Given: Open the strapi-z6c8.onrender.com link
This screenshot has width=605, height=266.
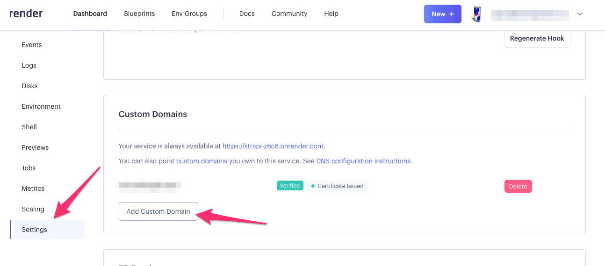Looking at the screenshot, I should pos(273,146).
